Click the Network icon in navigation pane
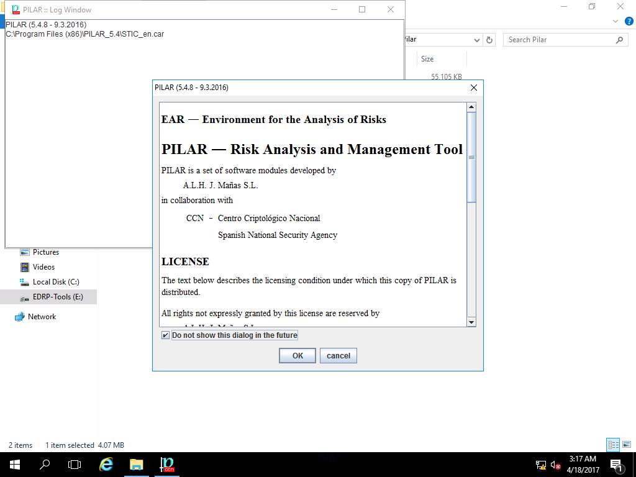Viewport: 636px width, 477px height. click(19, 317)
